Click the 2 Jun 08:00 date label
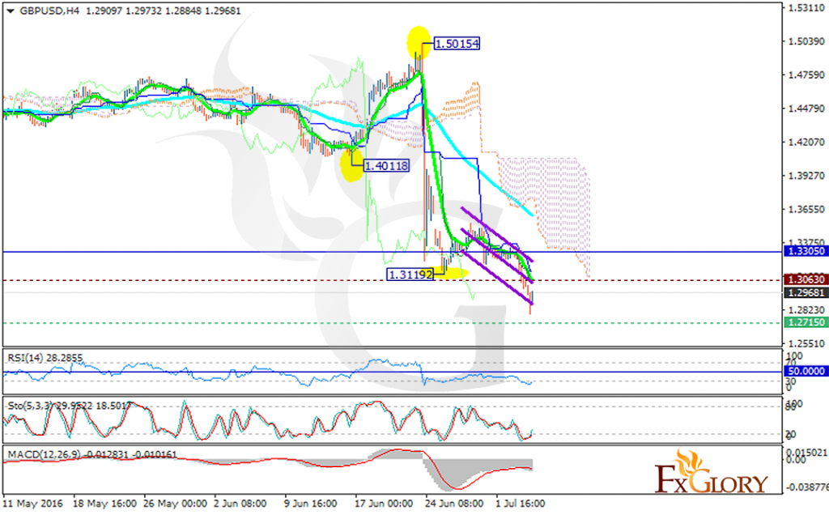Image resolution: width=829 pixels, height=515 pixels. click(240, 504)
